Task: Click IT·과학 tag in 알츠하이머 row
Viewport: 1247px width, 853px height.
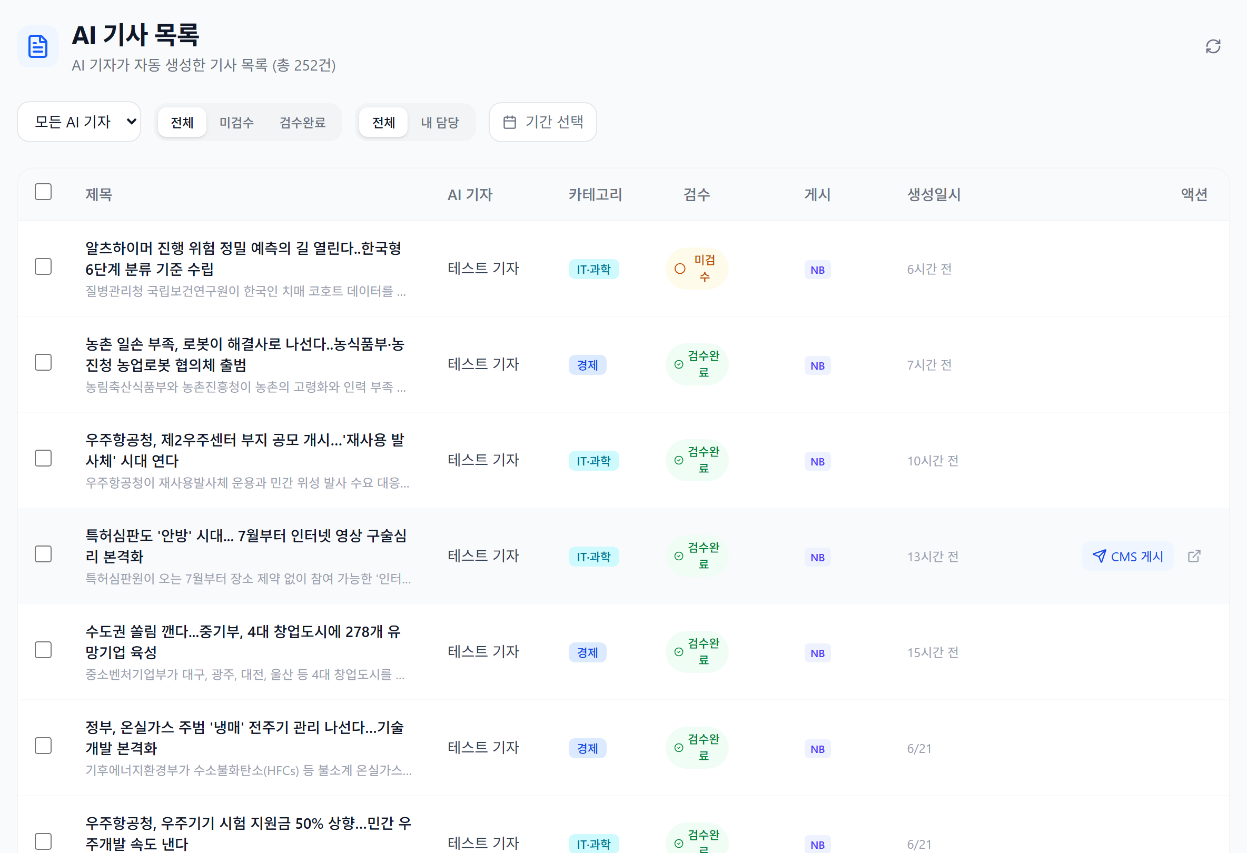Action: (x=593, y=269)
